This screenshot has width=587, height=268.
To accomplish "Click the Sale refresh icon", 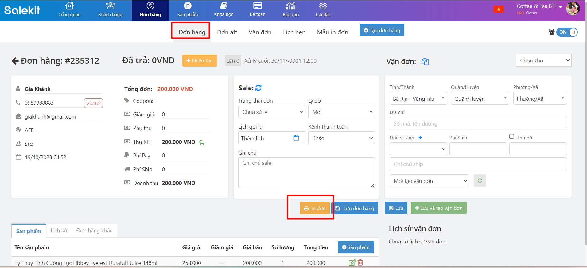I will coord(259,88).
